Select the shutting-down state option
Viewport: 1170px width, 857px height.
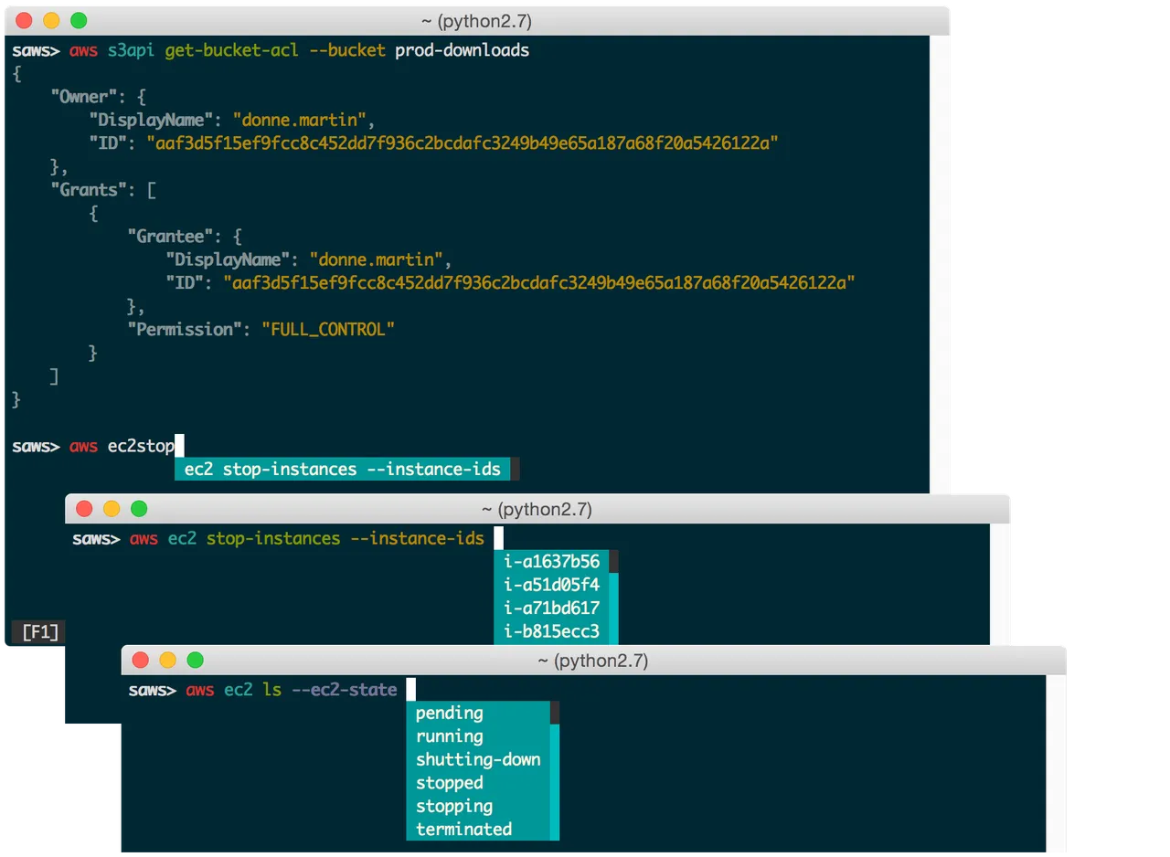click(x=477, y=759)
